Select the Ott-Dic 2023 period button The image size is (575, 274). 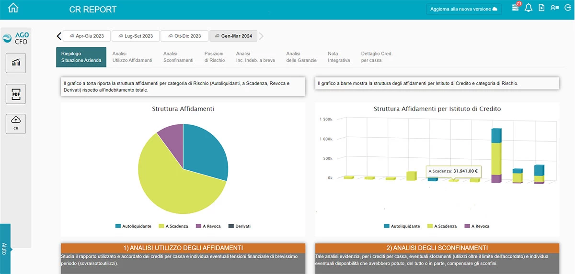click(184, 36)
